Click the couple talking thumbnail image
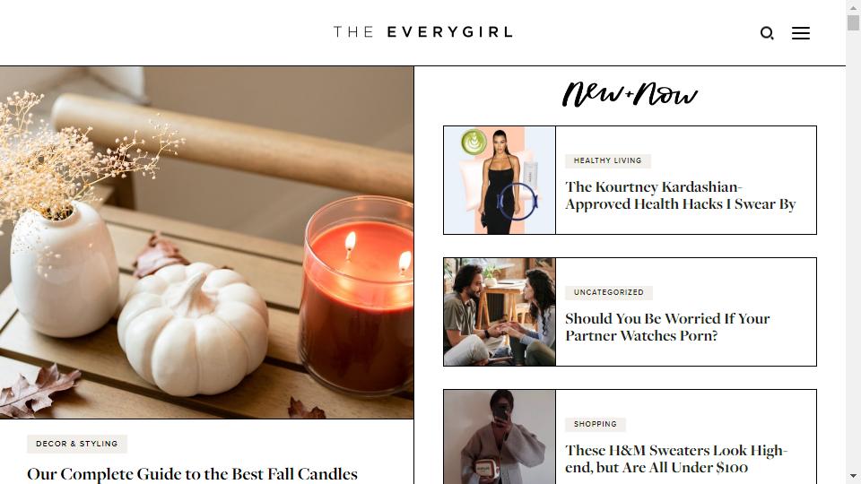Image resolution: width=861 pixels, height=484 pixels. [x=500, y=312]
